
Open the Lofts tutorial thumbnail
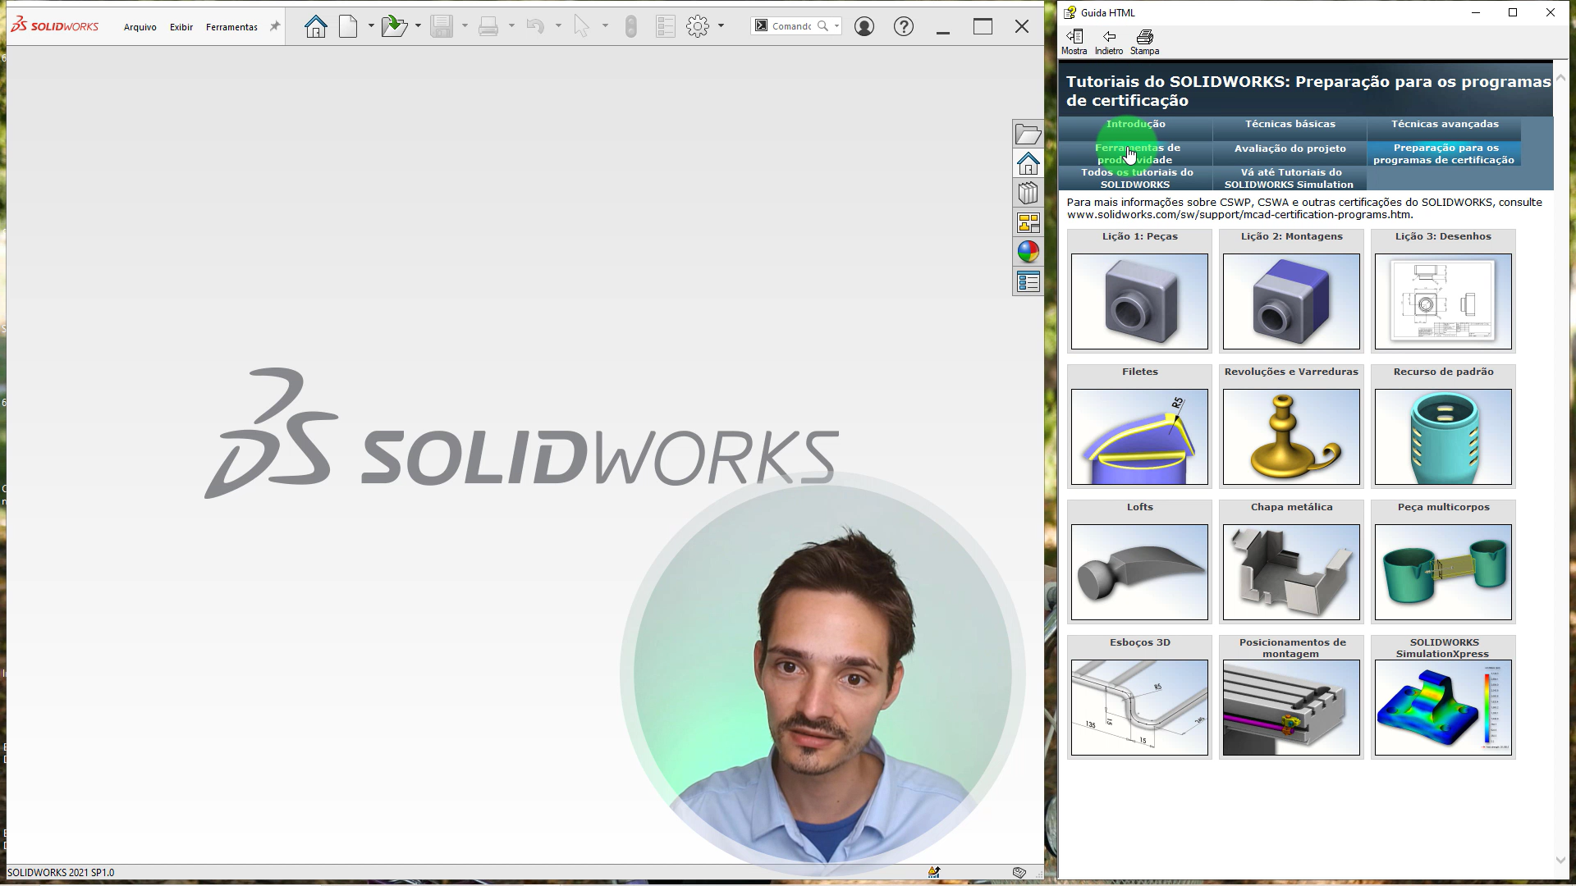tap(1139, 572)
